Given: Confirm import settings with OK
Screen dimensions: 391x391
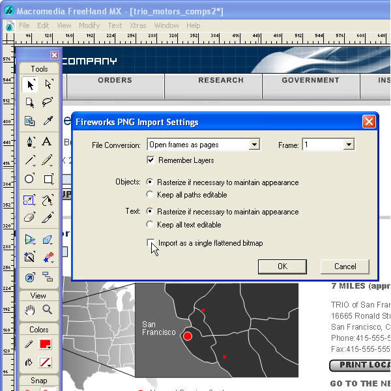Looking at the screenshot, I should 282,267.
